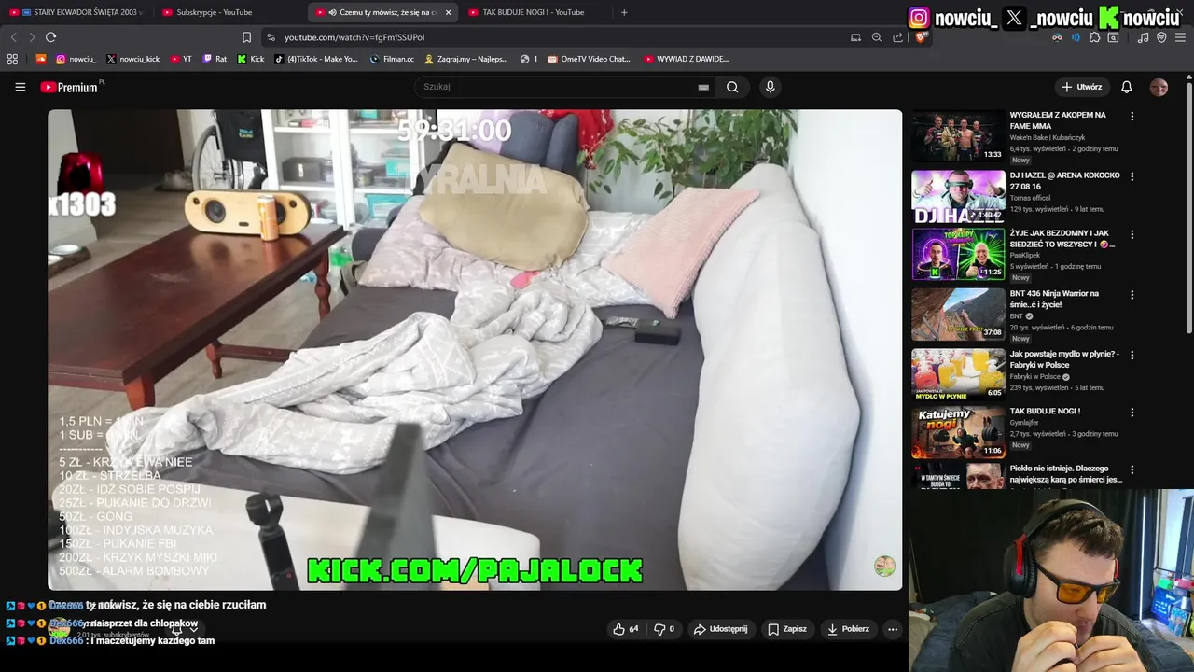
Task: Open options for TAK BUDUJE NOGI video
Action: [1132, 413]
